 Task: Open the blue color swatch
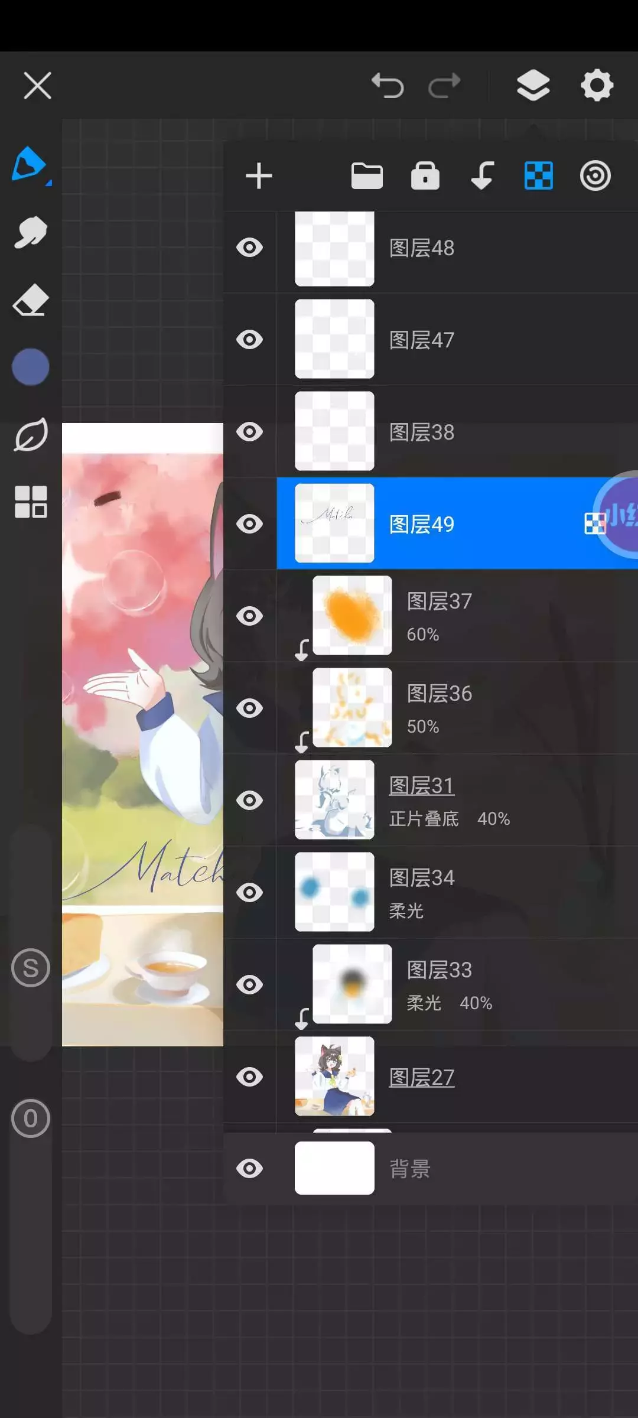tap(30, 367)
